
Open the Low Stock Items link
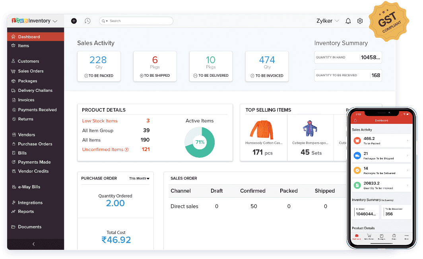pyautogui.click(x=100, y=121)
